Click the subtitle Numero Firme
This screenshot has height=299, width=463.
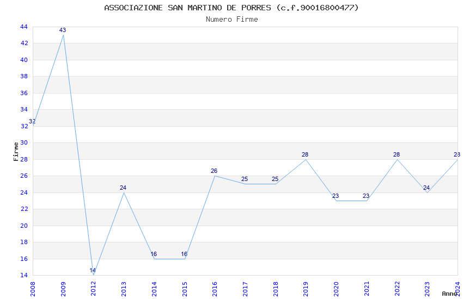[x=232, y=20]
